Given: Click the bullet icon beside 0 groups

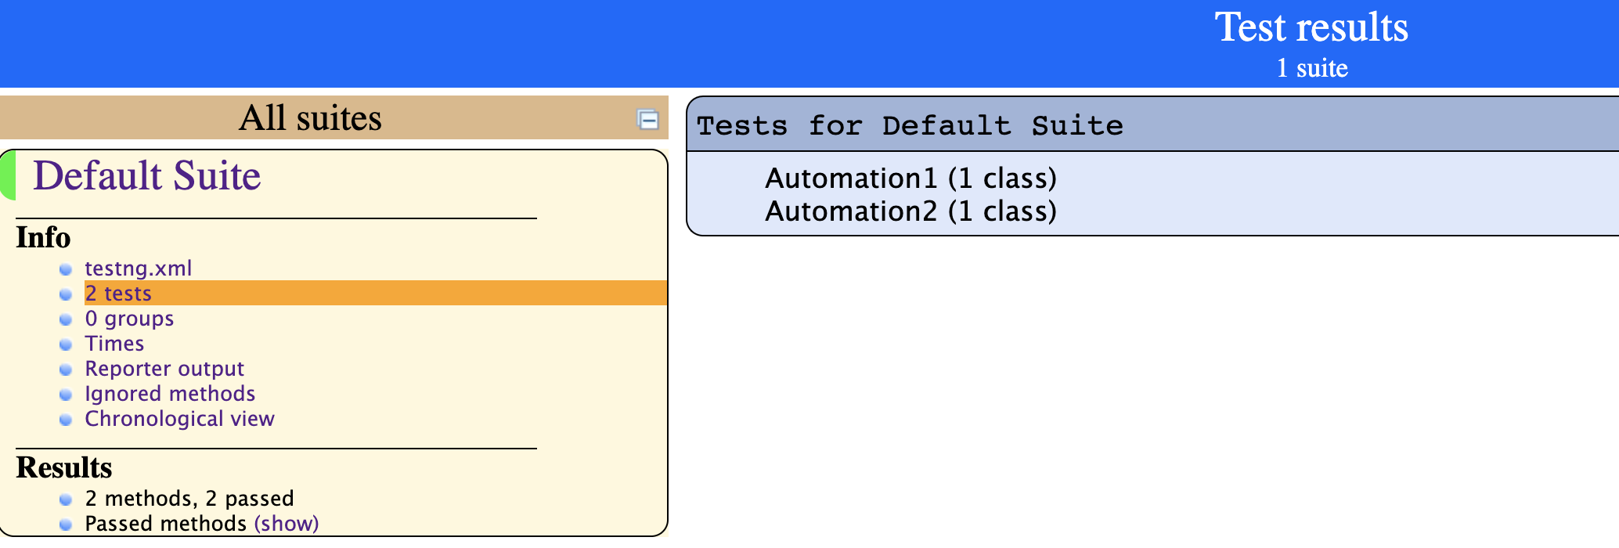Looking at the screenshot, I should click(x=67, y=319).
